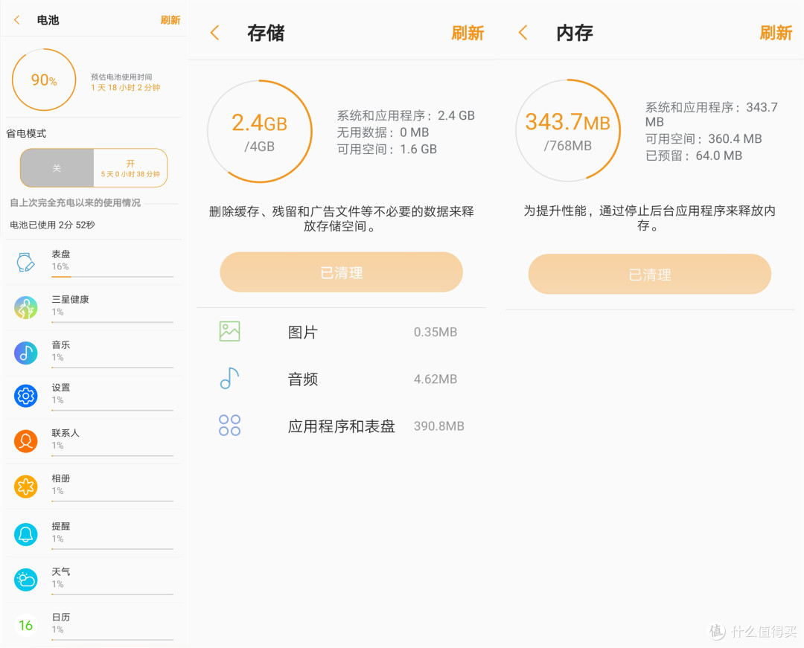Tap the 90% battery level ring
Viewport: 804px width, 648px height.
(x=44, y=80)
